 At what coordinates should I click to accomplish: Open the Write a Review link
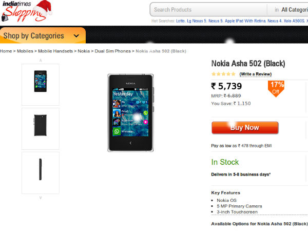[x=255, y=74]
